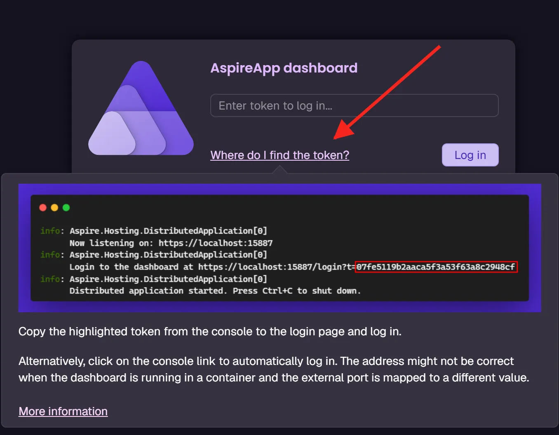
Task: Click the 'Copy the highlighted token' instruction text
Action: (x=210, y=331)
